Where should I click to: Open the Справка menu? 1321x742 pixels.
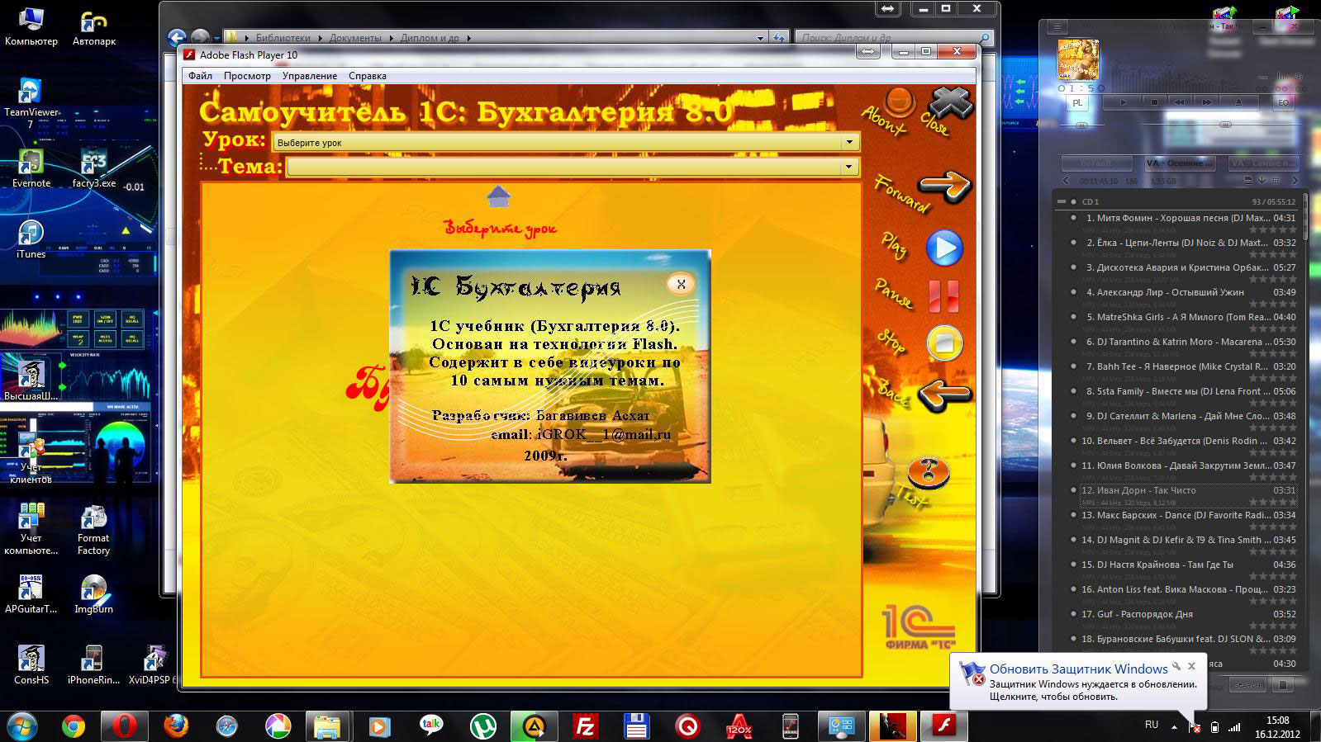(367, 76)
